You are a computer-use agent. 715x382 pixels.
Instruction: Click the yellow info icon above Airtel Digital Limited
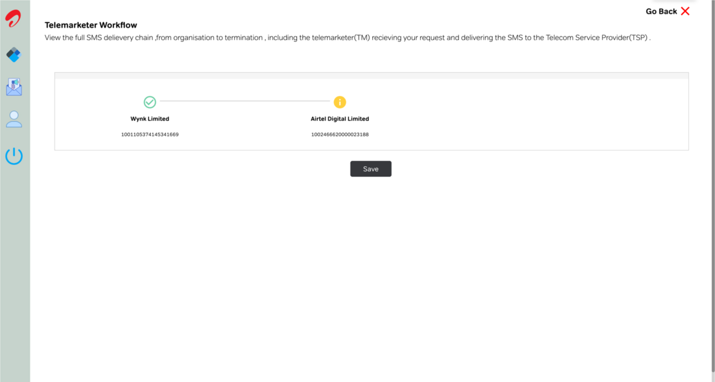point(340,102)
